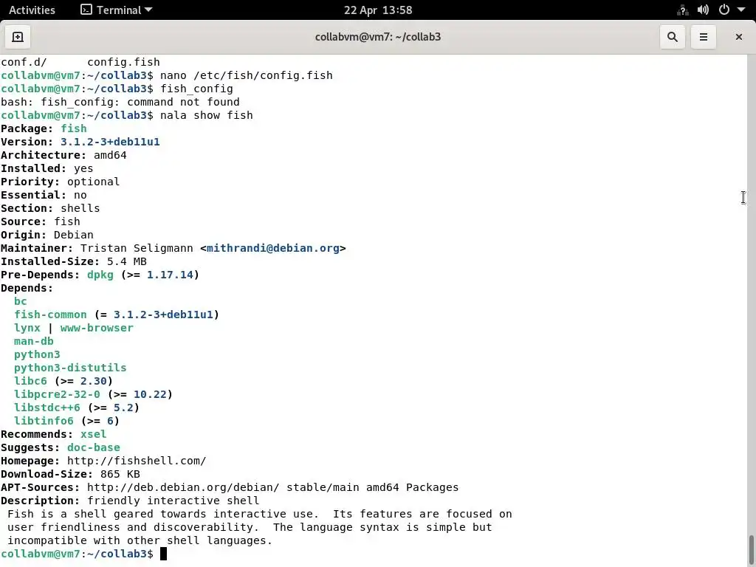The height and width of the screenshot is (567, 756).
Task: Click the '5.4 MB' installed size
Action: pyautogui.click(x=127, y=262)
